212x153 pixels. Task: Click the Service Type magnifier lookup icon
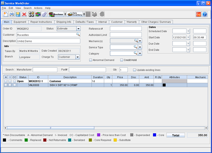pyautogui.click(x=136, y=47)
